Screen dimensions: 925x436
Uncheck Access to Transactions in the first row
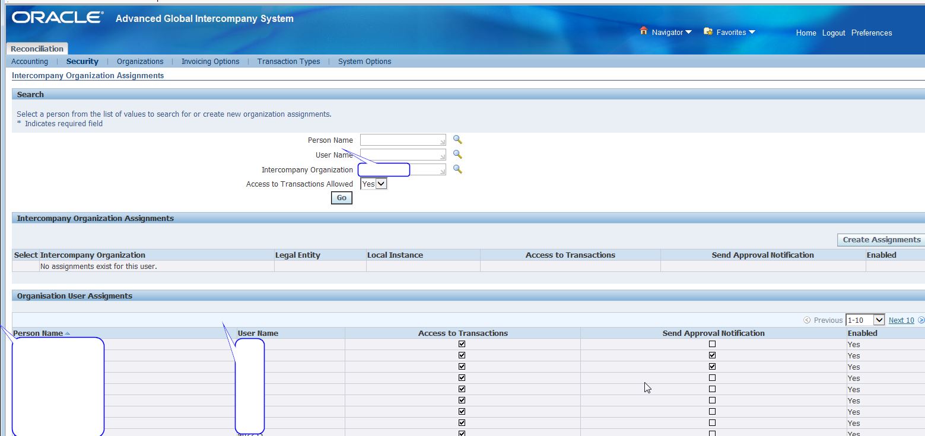[x=462, y=344]
